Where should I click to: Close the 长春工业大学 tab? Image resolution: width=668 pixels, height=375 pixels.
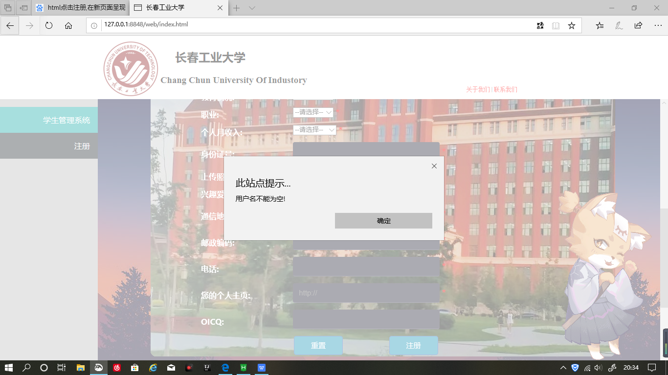[220, 8]
